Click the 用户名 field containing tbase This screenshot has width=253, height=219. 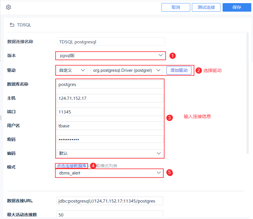pyautogui.click(x=110, y=126)
